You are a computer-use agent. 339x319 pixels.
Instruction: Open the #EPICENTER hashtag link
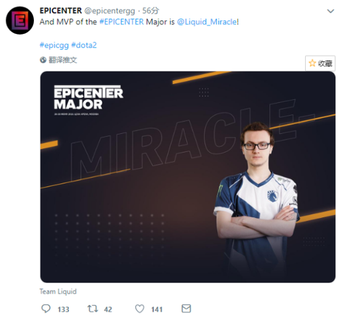(121, 22)
